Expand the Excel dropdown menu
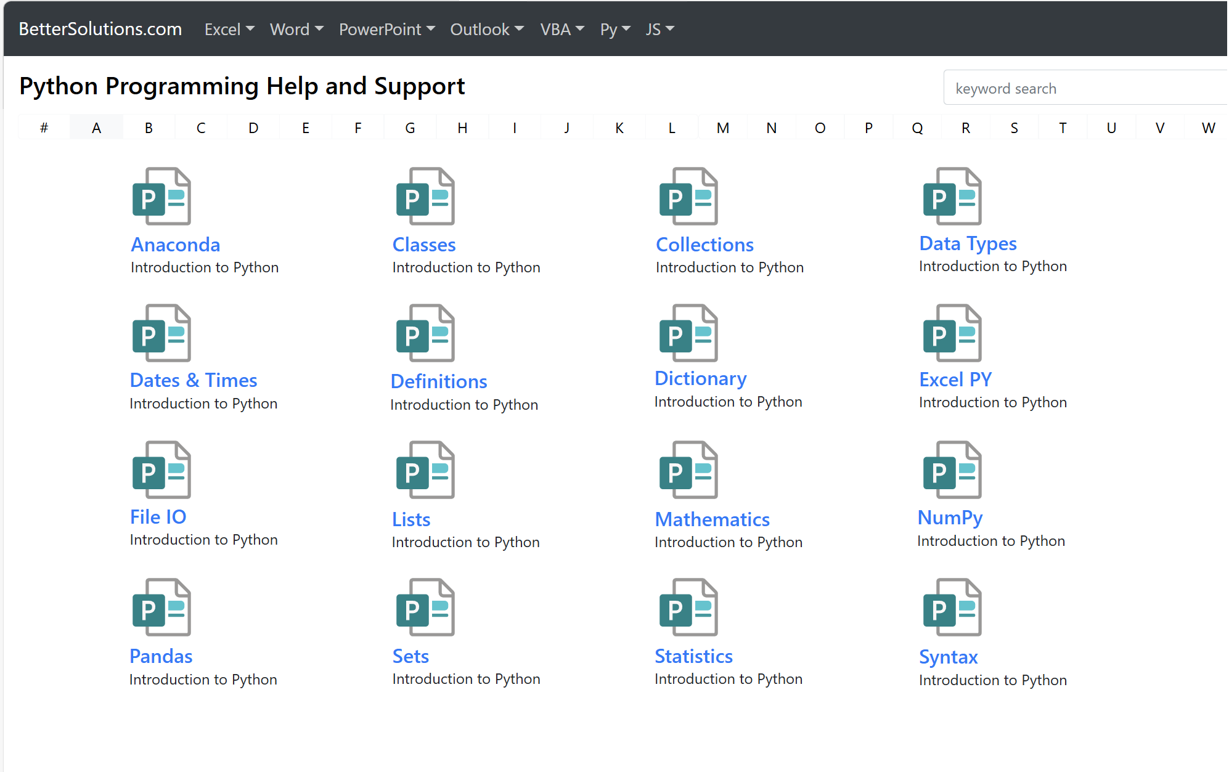This screenshot has height=772, width=1229. pyautogui.click(x=229, y=29)
